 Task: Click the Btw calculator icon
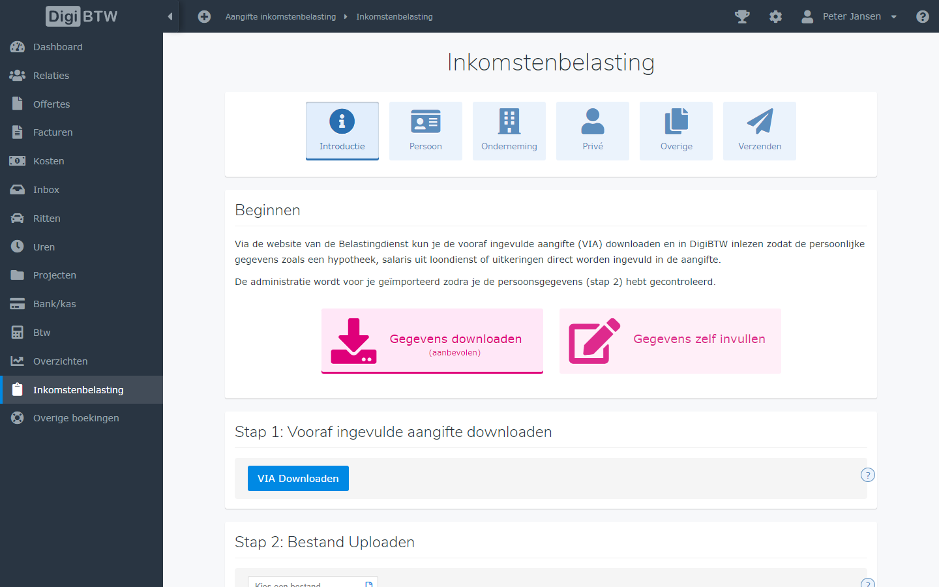[x=18, y=333]
